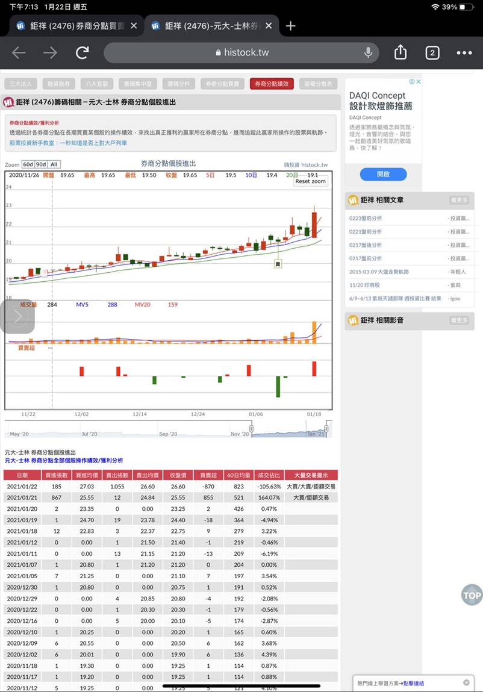Expand 看更多 for 鉅祥 相關文章
Viewport: 483px width, 692px height.
click(459, 200)
